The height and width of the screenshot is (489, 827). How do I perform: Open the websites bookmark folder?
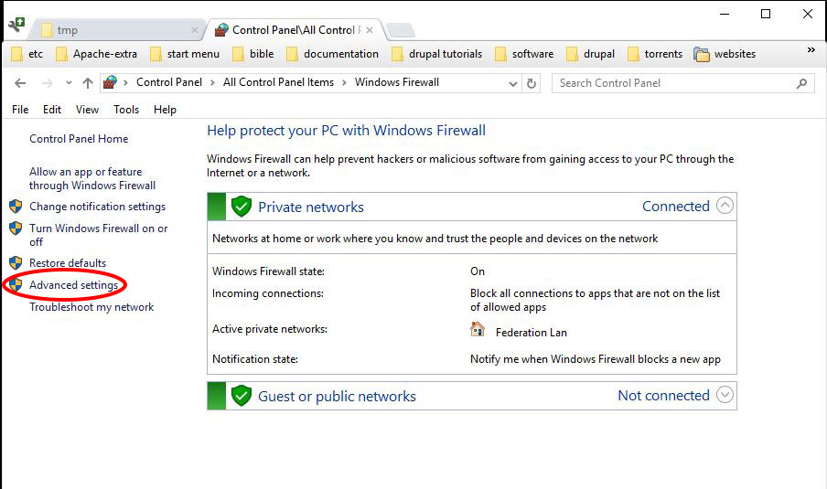(725, 54)
